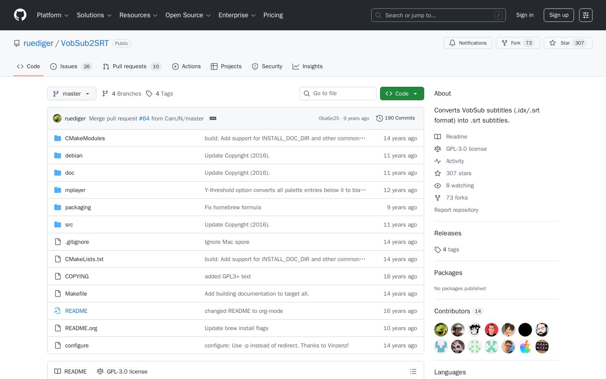Screen dimensions: 606x379
Task: Open the GitHub homepage logo
Action: point(20,15)
